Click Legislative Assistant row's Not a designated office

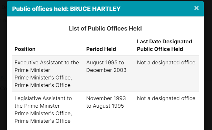166,98
